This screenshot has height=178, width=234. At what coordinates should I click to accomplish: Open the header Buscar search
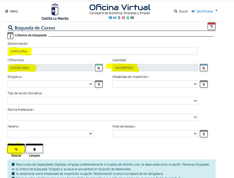(181, 11)
